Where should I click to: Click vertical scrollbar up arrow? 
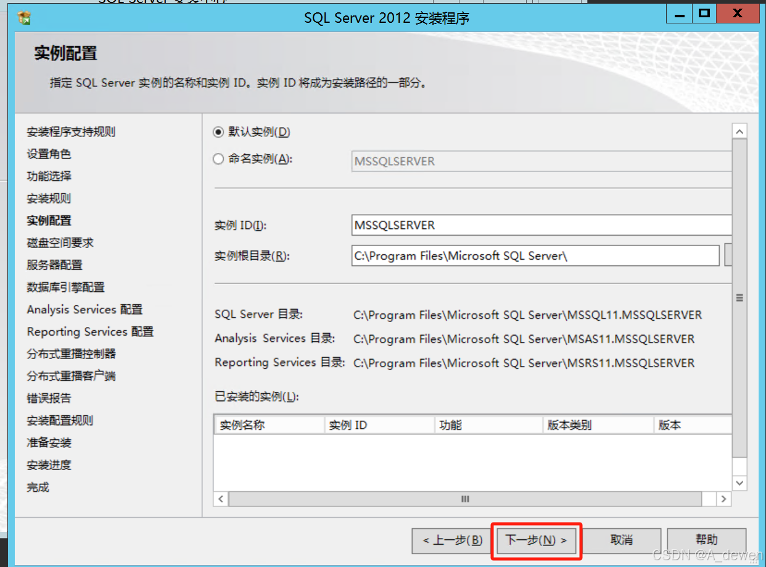[739, 131]
